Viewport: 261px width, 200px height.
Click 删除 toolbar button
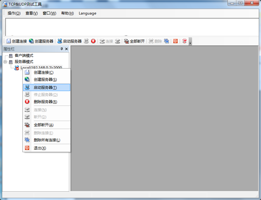[155, 41]
